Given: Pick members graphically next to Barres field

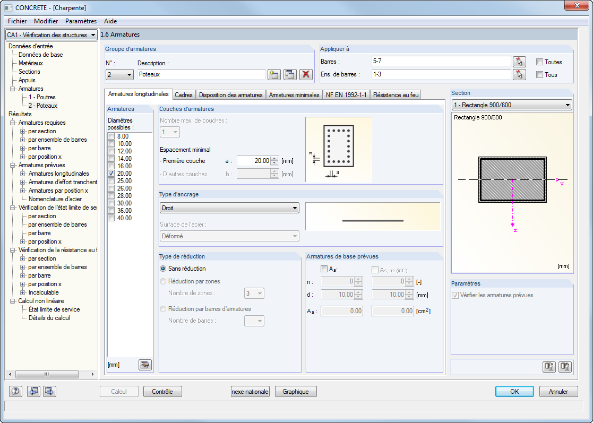Looking at the screenshot, I should point(519,62).
